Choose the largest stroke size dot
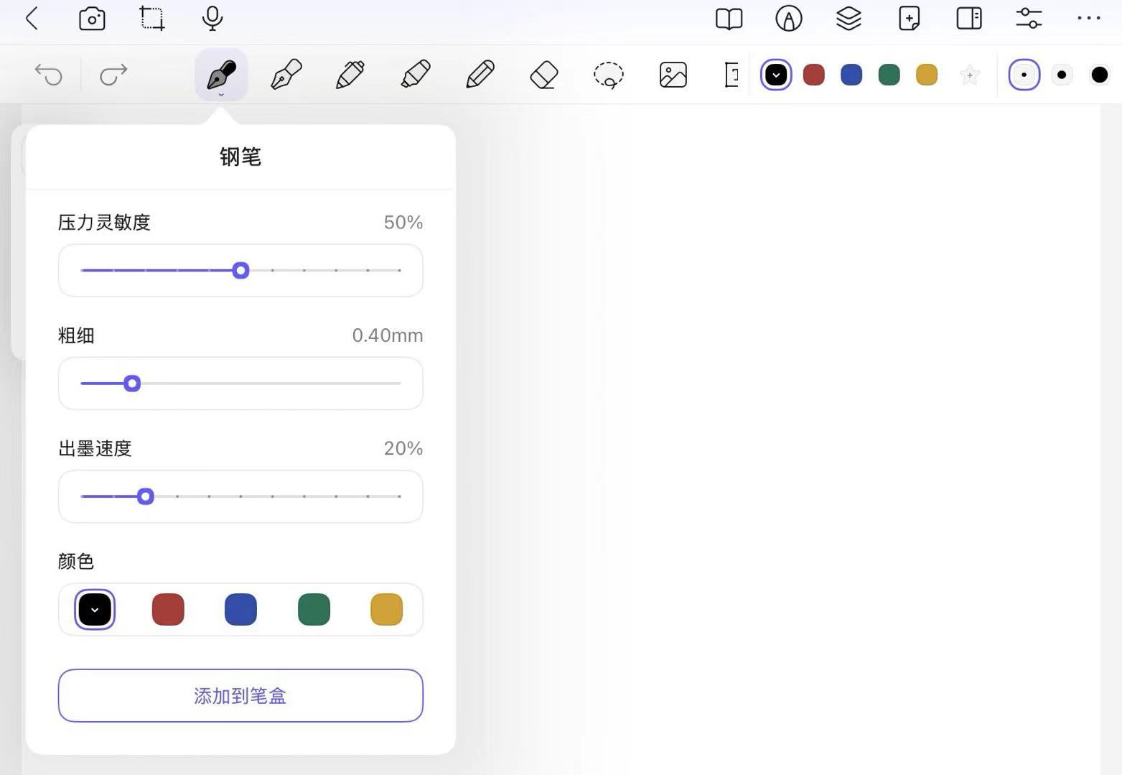The height and width of the screenshot is (775, 1122). pyautogui.click(x=1099, y=75)
